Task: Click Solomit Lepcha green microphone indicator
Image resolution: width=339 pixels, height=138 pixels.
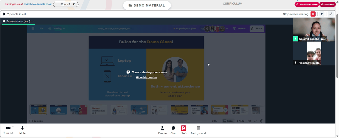Action: point(296,39)
